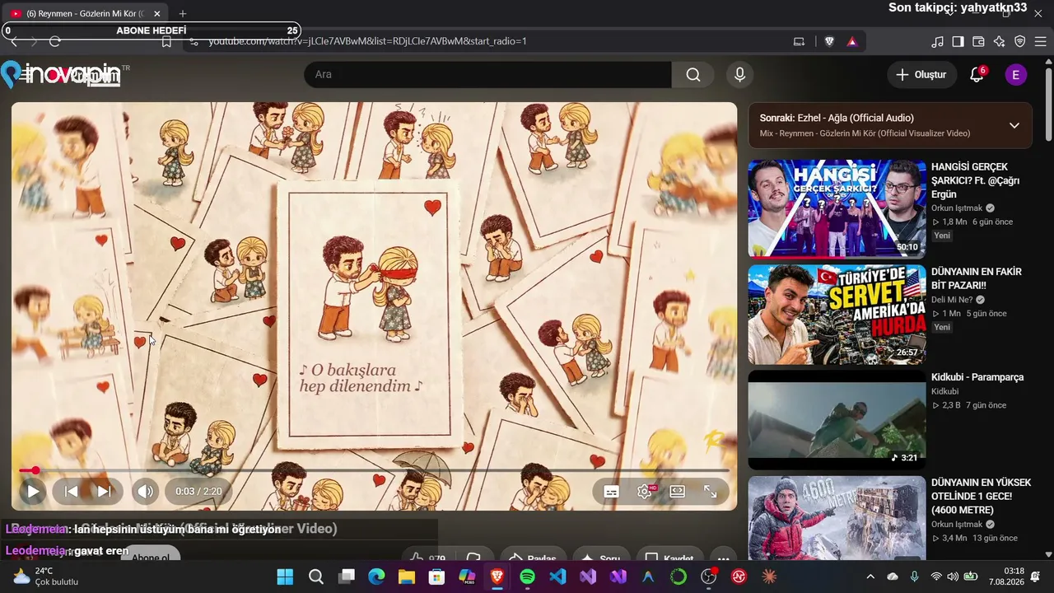1054x593 pixels.
Task: Show hidden system tray icons
Action: [x=870, y=577]
